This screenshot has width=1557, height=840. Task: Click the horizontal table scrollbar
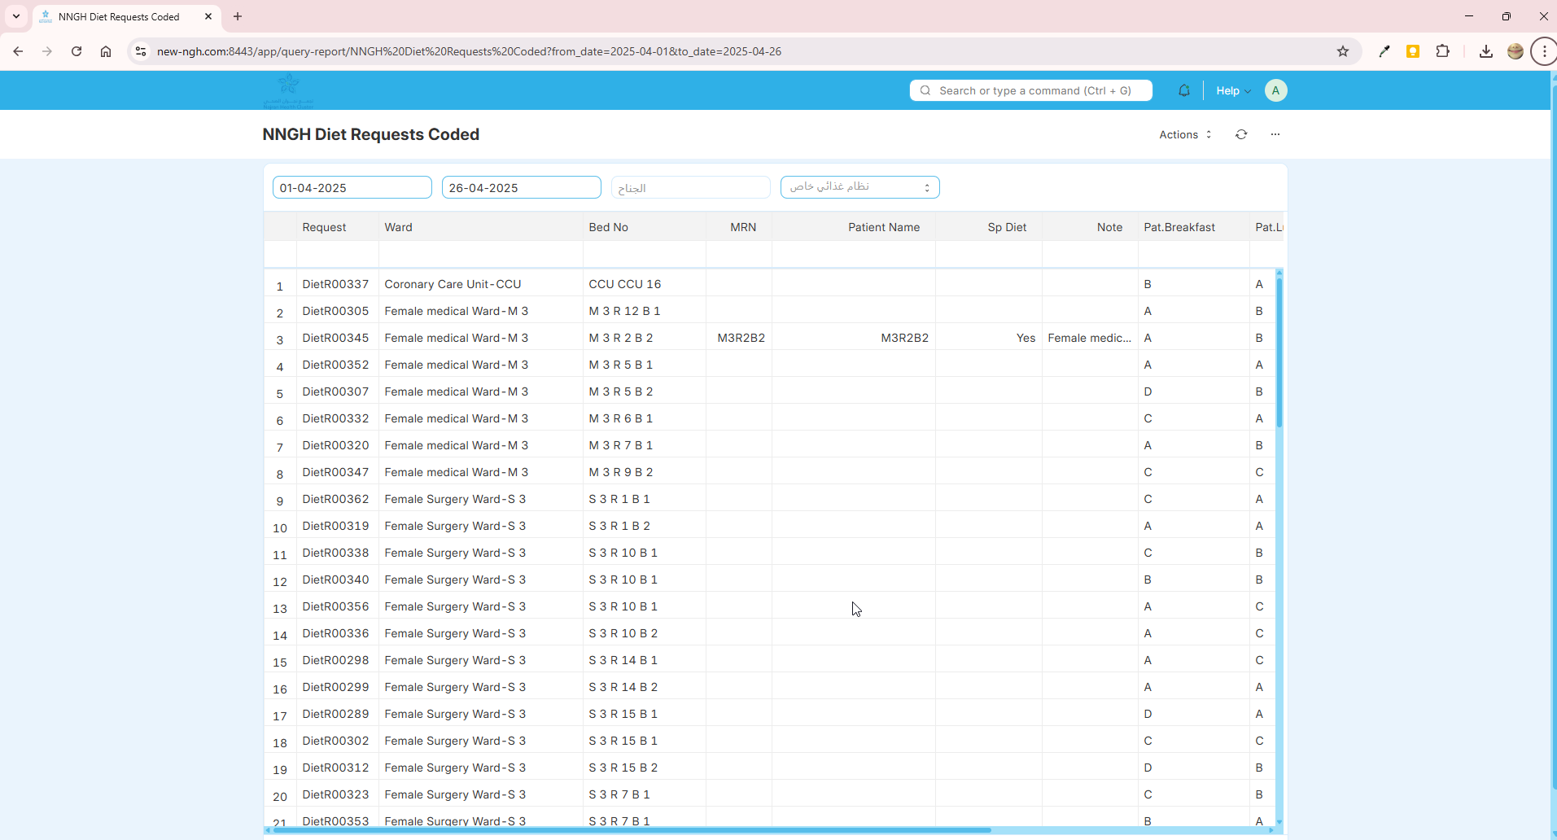pos(632,830)
